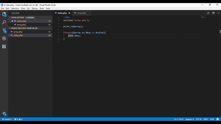Image resolution: width=221 pixels, height=124 pixels.
Task: Click the editor vertical scrollbar marker
Action: pyautogui.click(x=220, y=32)
